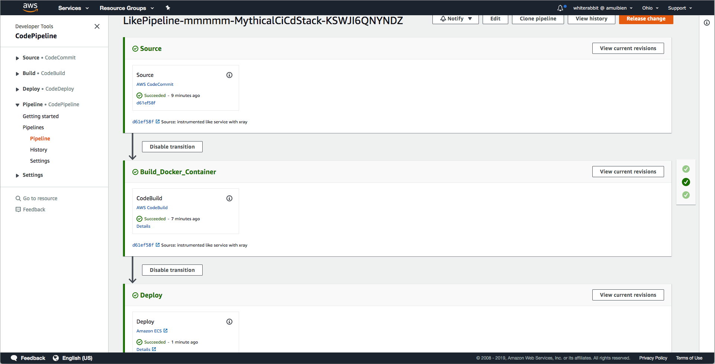Click external link icon beside Deploy Details
This screenshot has height=364, width=715.
(x=154, y=349)
